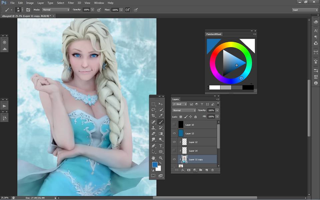
Task: Expand the layer blend mode Normal dropdown
Action: [x=184, y=110]
